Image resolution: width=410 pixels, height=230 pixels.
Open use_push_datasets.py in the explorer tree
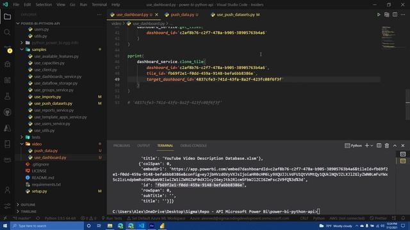pyautogui.click(x=53, y=103)
